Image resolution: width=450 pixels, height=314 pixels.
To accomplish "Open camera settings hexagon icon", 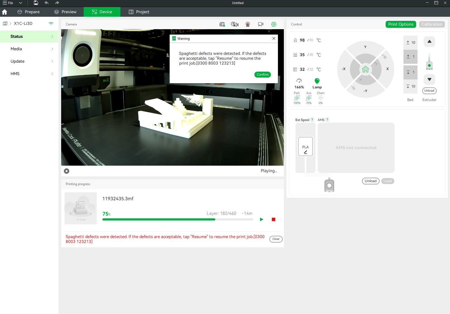I will [x=274, y=24].
